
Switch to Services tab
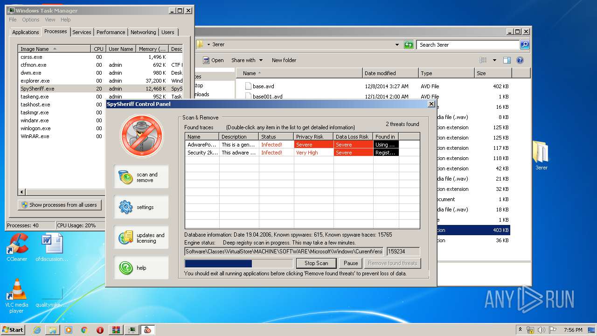(x=82, y=32)
